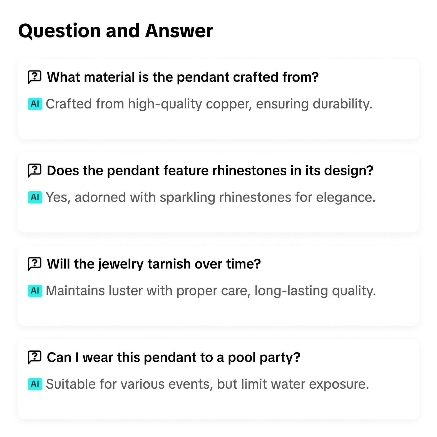Click question icon beside tarnish question
The width and height of the screenshot is (437, 437).
(34, 264)
